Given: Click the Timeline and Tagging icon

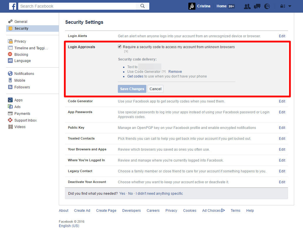Looking at the screenshot, I should click(10, 48).
